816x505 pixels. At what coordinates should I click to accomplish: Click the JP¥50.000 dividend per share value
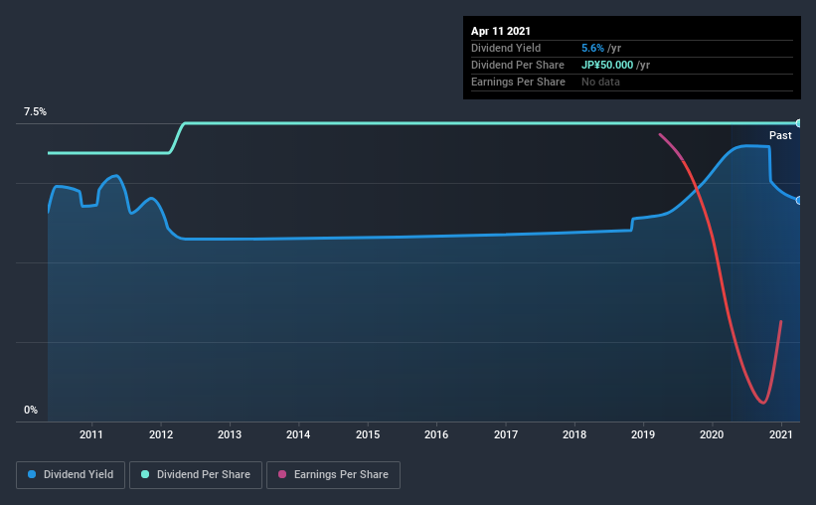click(607, 65)
